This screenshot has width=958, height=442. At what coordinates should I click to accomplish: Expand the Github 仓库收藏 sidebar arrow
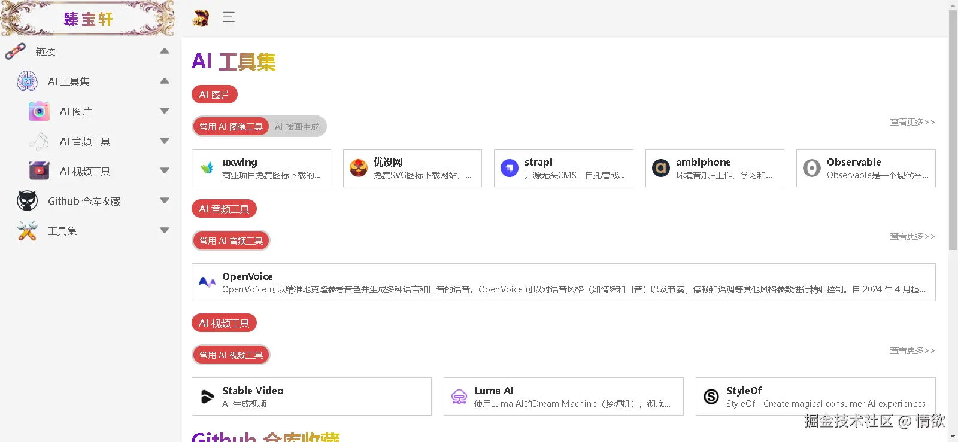coord(165,201)
